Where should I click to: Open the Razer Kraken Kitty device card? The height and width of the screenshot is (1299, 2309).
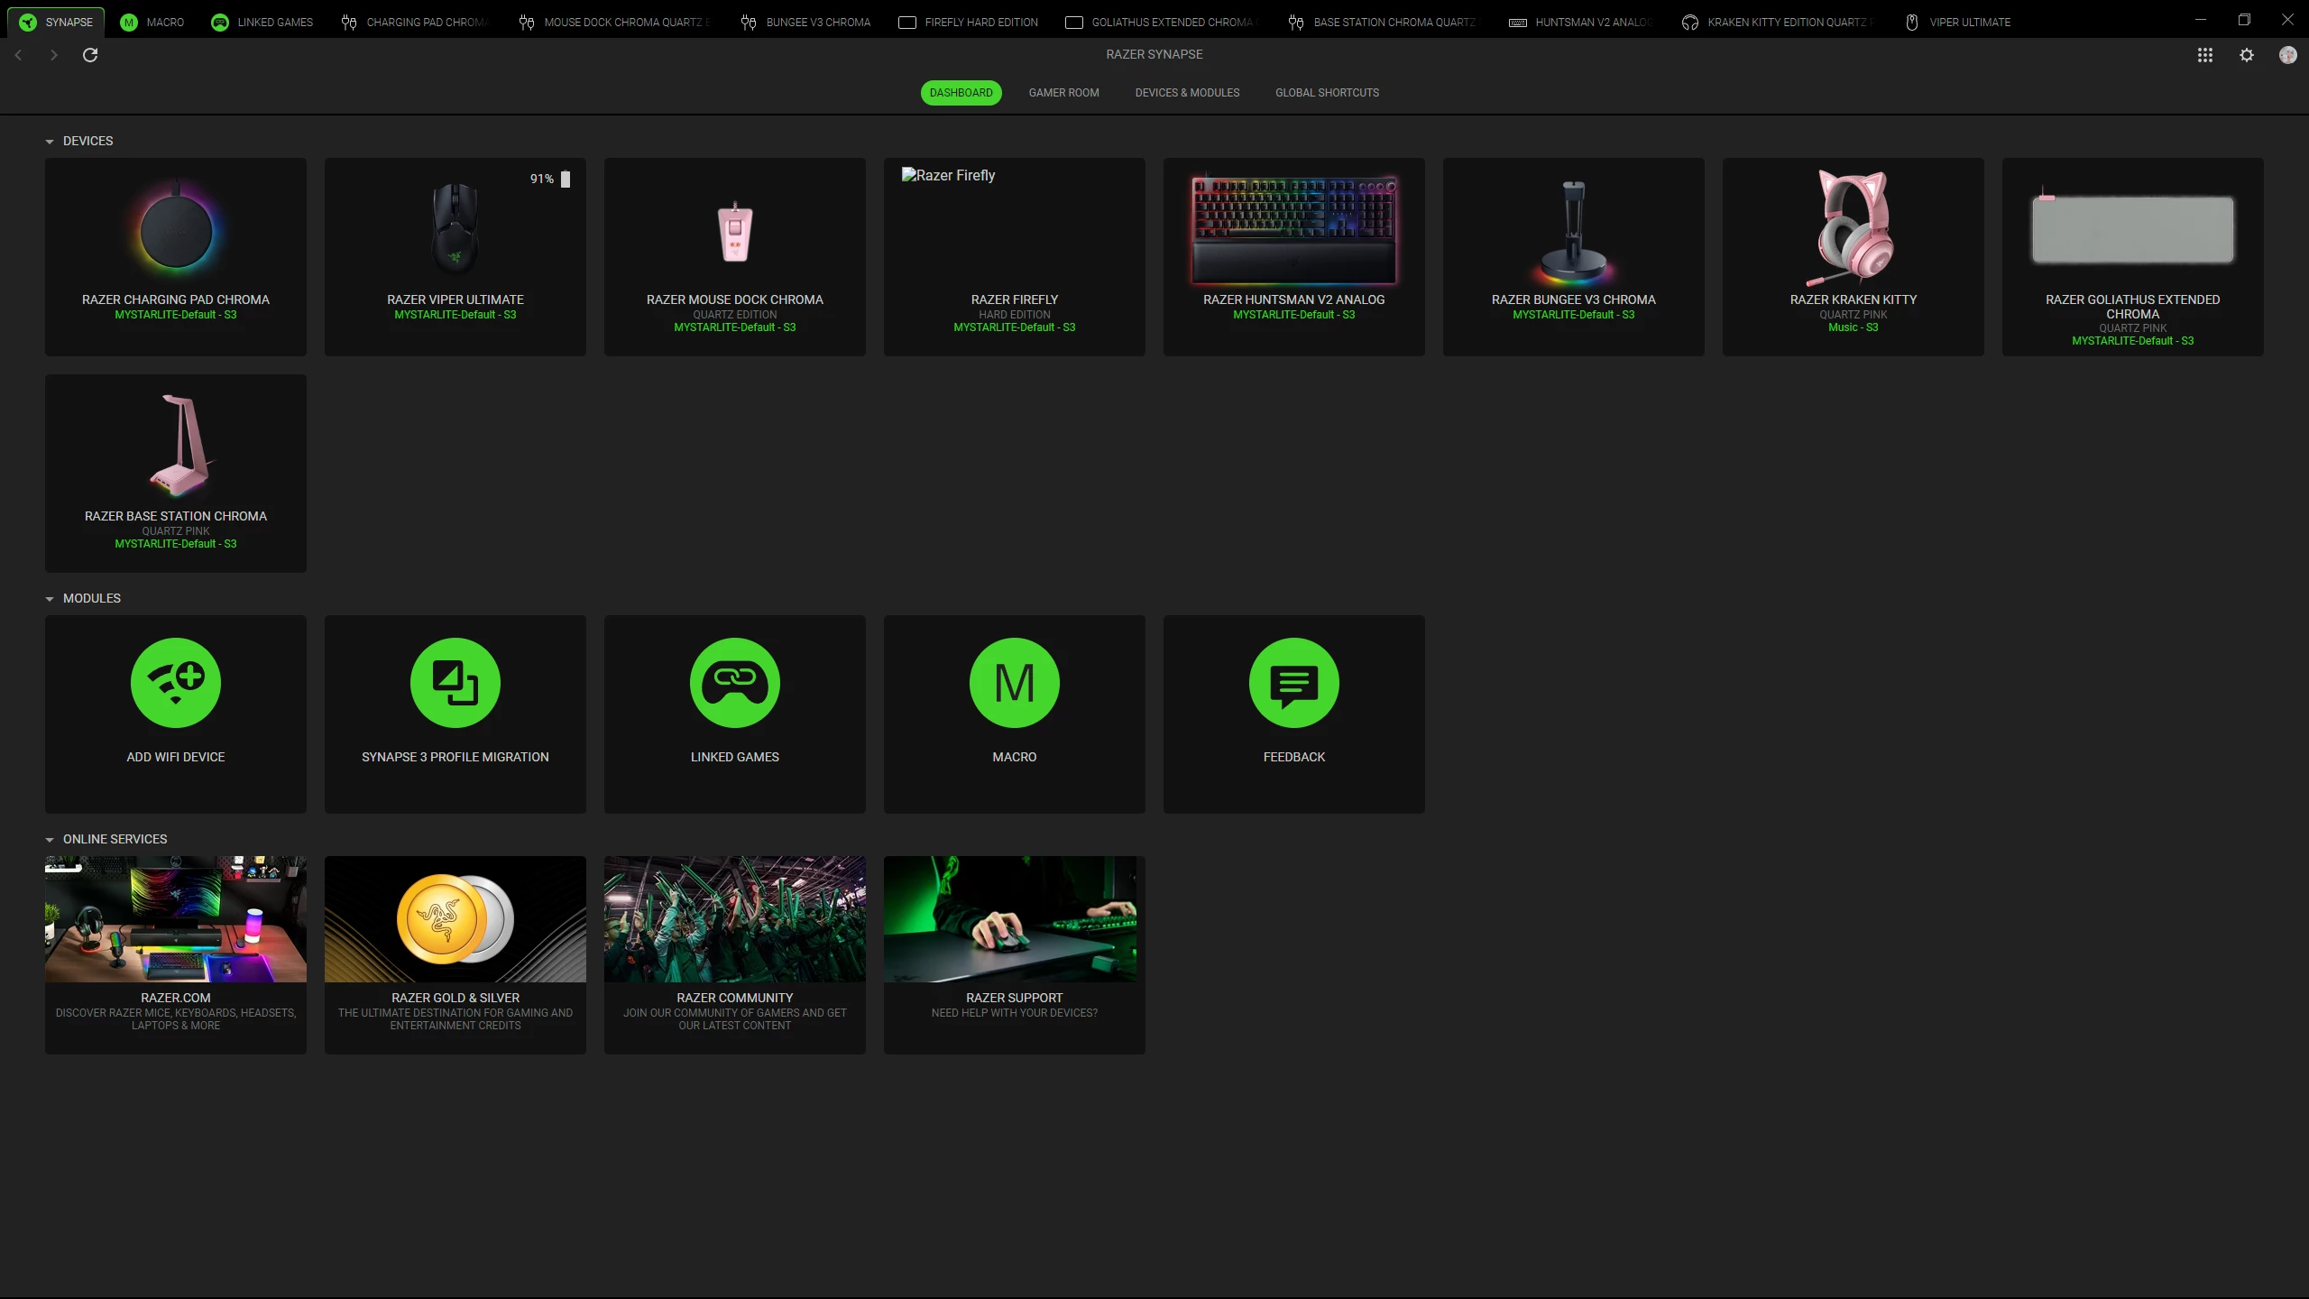(x=1853, y=257)
